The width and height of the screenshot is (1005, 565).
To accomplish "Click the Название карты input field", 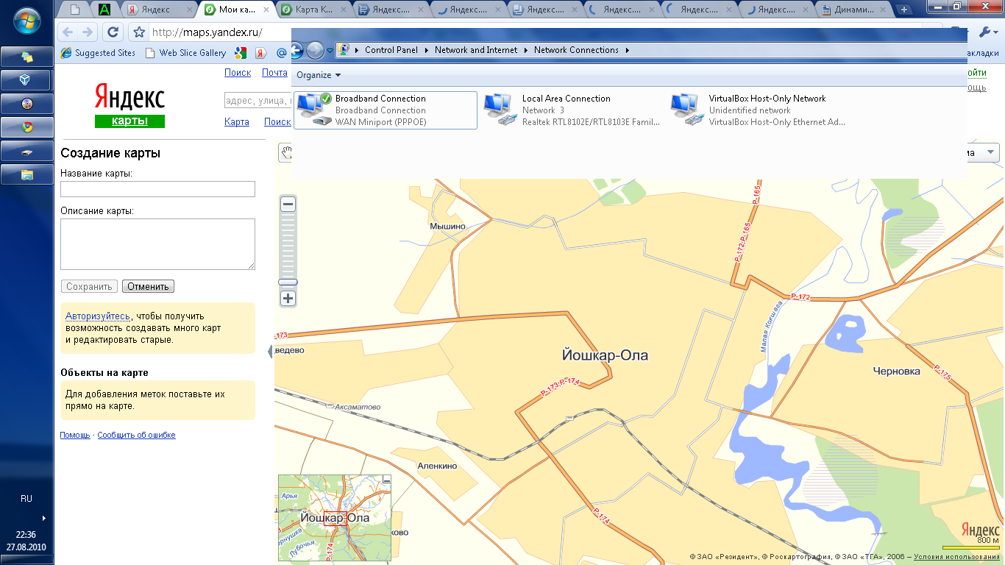I will 157,189.
